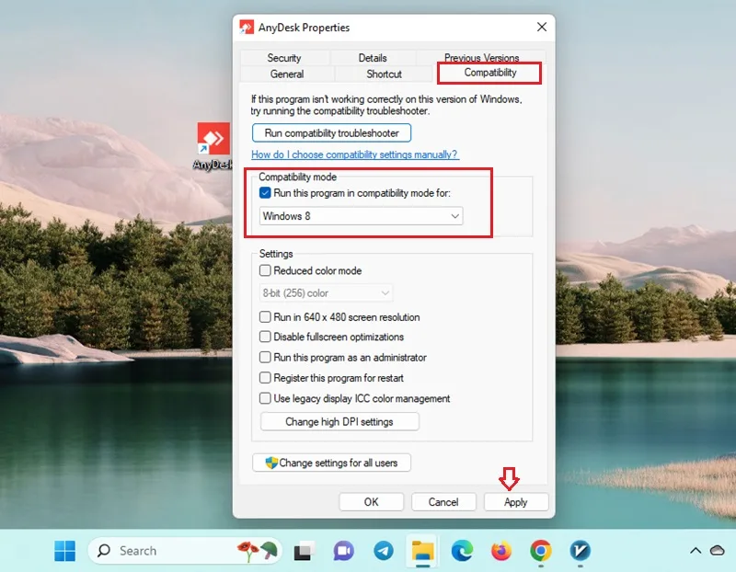Open Microsoft Edge from the taskbar
This screenshot has width=736, height=572.
tap(463, 551)
